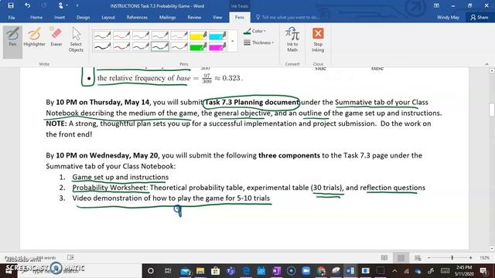Collapse the ribbon with the chevron arrow

[x=486, y=64]
